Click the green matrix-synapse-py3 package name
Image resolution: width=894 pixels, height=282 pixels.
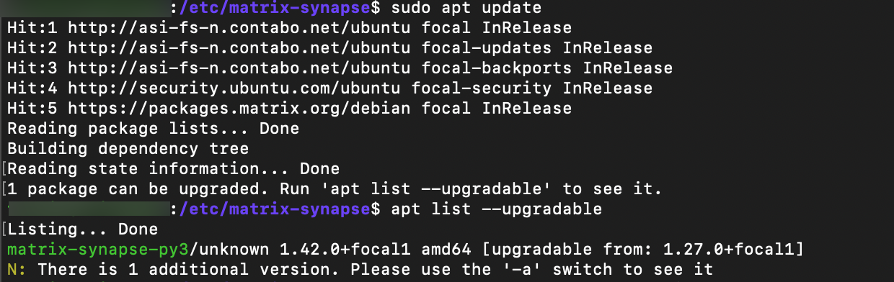tap(97, 250)
